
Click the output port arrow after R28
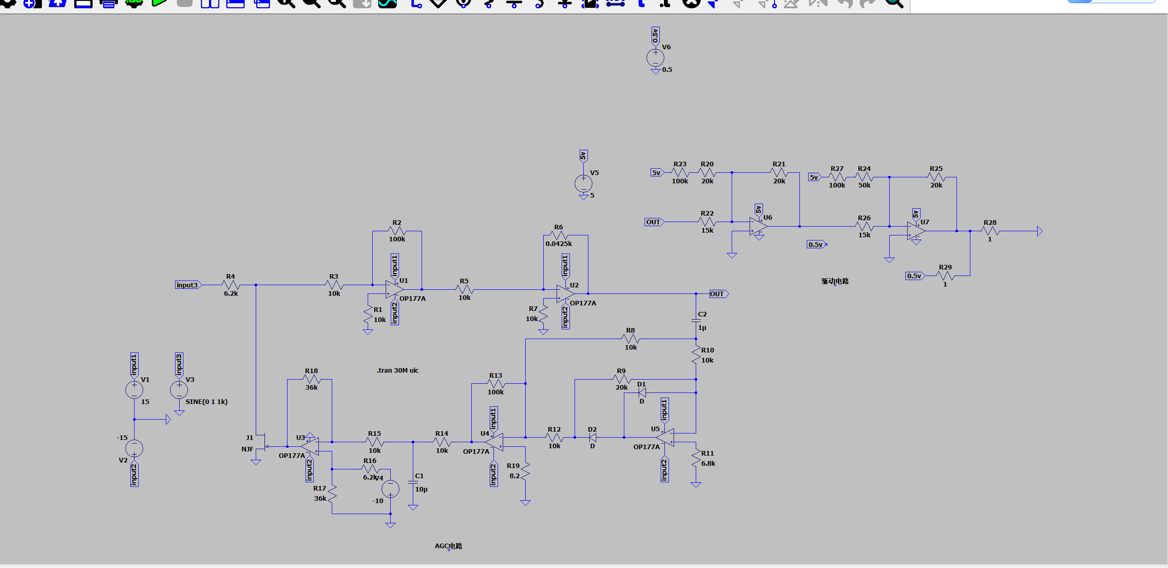pos(1039,231)
